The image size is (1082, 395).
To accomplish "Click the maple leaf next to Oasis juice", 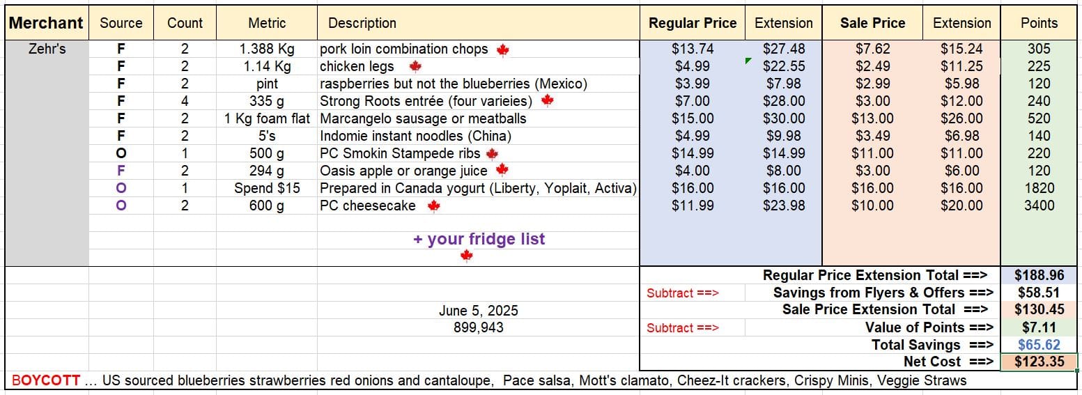I will click(x=502, y=170).
